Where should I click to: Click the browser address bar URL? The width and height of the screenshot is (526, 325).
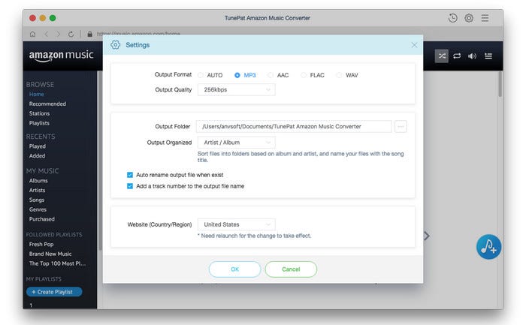pyautogui.click(x=138, y=34)
